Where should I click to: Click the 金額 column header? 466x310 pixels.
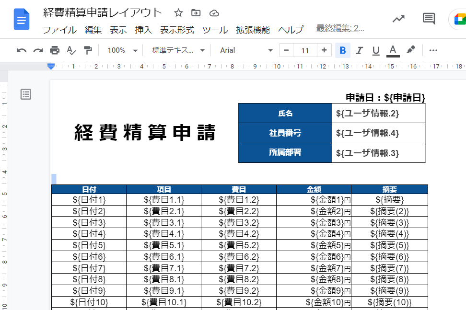[314, 189]
